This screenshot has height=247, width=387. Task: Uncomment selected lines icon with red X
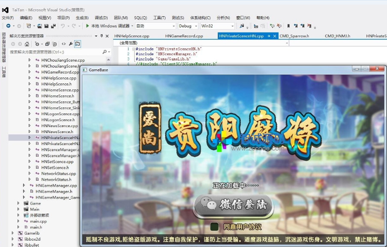tap(279, 26)
